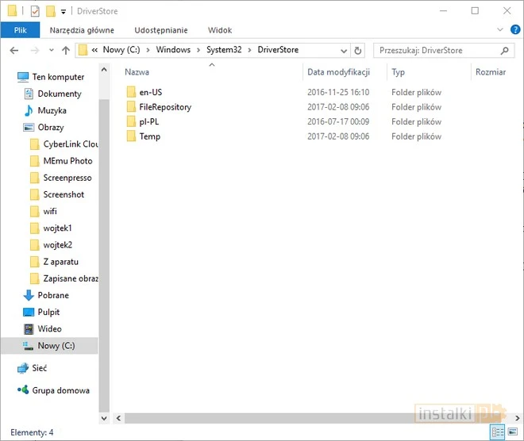This screenshot has width=524, height=441.
Task: Open the address bar history dropdown
Action: (345, 50)
